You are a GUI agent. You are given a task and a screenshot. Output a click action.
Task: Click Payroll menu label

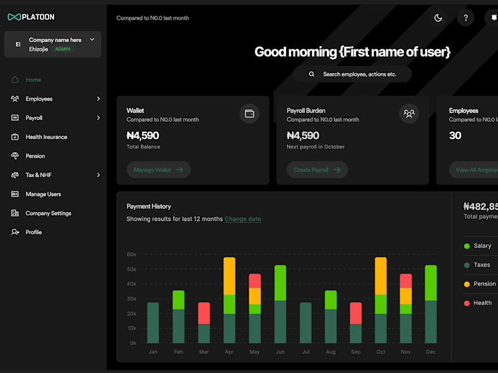pos(34,118)
